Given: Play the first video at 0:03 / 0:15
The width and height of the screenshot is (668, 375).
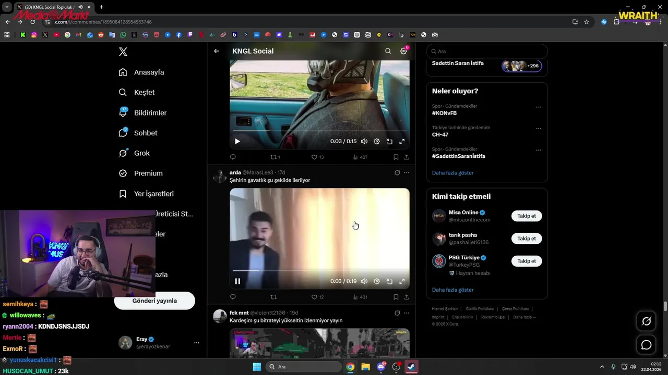Looking at the screenshot, I should [237, 141].
